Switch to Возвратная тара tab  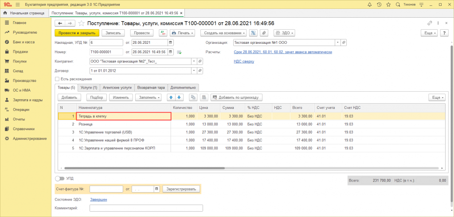151,87
